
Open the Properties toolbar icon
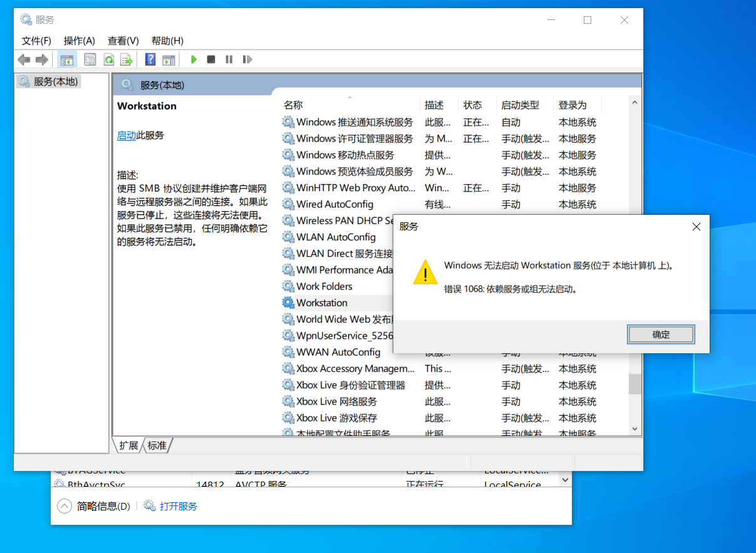click(x=90, y=59)
